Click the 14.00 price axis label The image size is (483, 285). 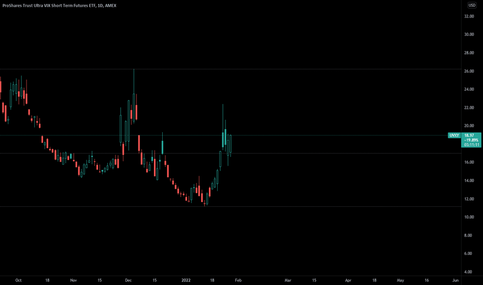469,180
